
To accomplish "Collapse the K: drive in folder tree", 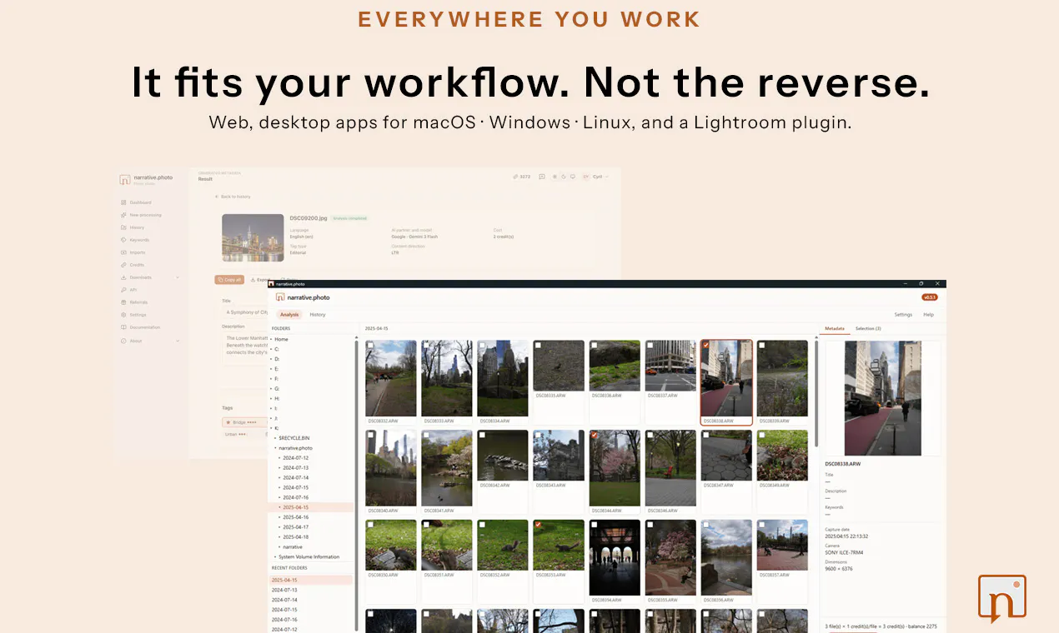I will (x=271, y=428).
